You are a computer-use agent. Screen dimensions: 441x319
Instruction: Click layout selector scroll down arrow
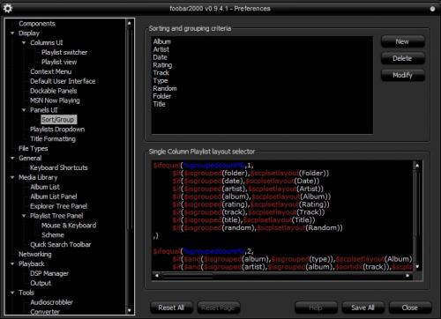click(417, 267)
